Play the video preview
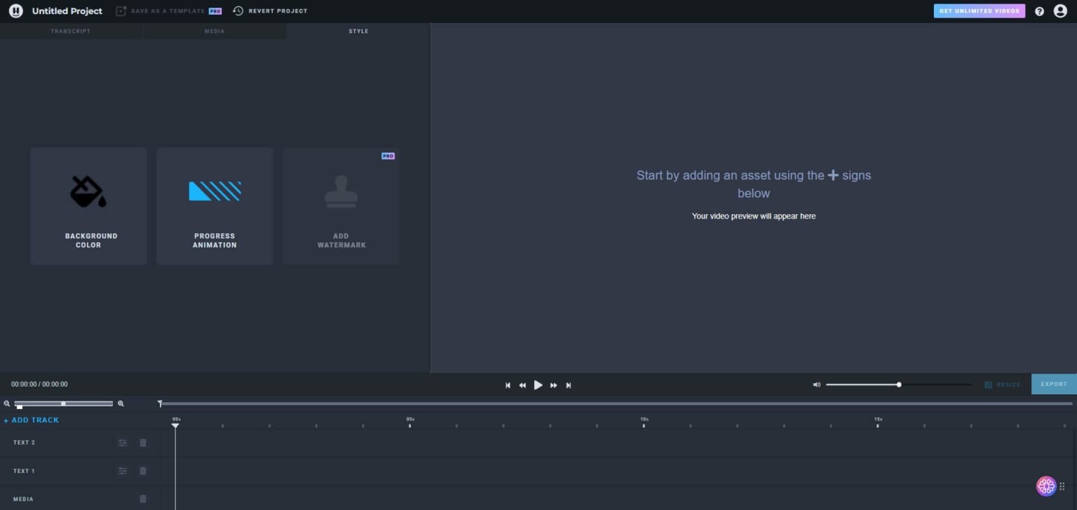The height and width of the screenshot is (510, 1077). [x=538, y=385]
